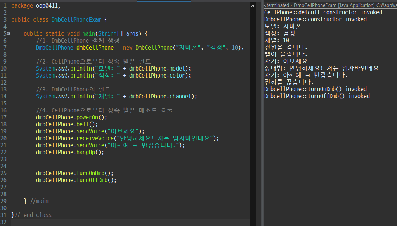Collapse the main method fold marker at line 5

(x=9, y=34)
